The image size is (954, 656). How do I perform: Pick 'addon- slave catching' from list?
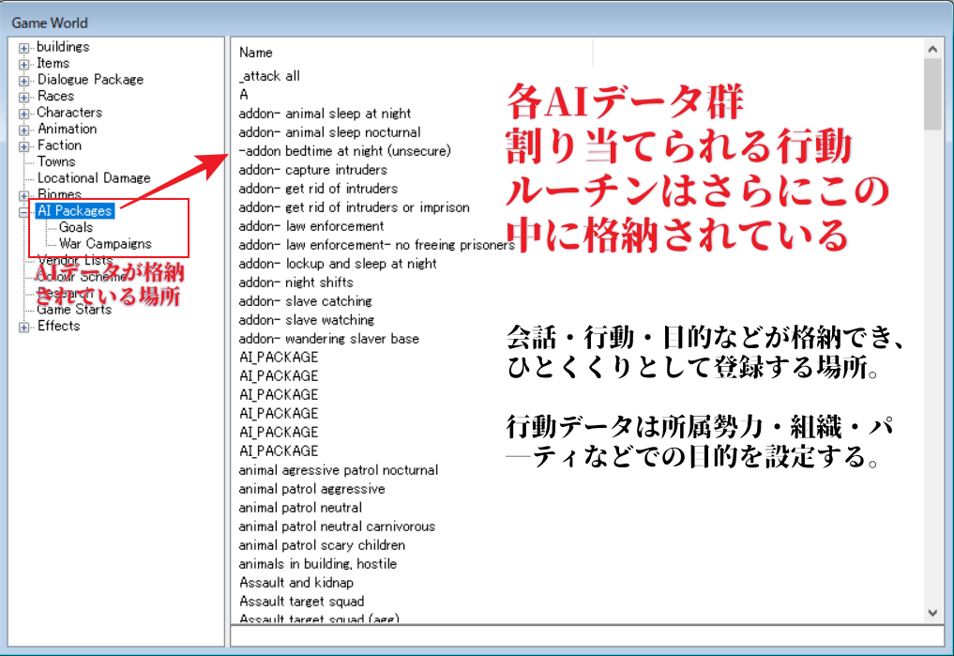tap(305, 301)
